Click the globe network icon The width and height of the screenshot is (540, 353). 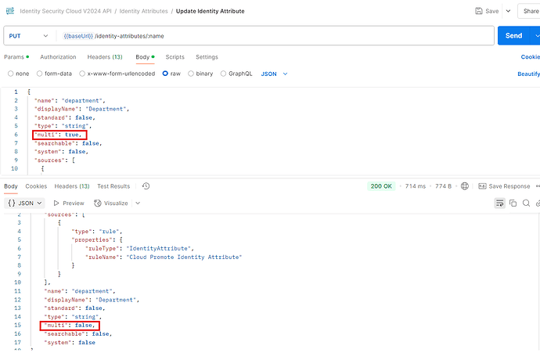pyautogui.click(x=464, y=186)
